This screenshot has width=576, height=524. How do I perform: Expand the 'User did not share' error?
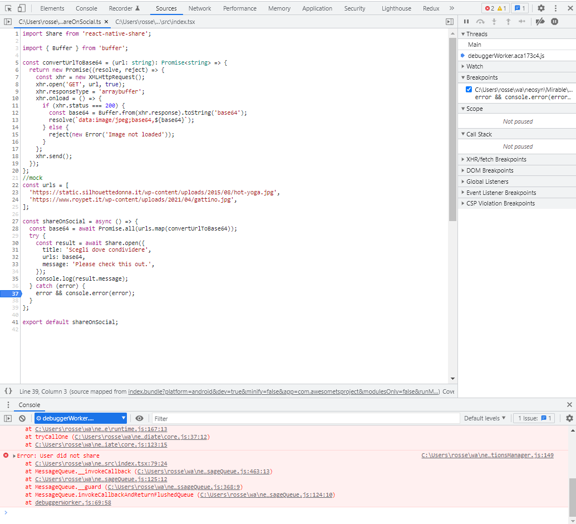pos(14,456)
